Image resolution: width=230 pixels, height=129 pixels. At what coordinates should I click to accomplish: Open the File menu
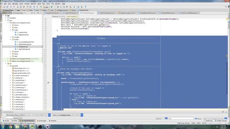(x=1, y=4)
